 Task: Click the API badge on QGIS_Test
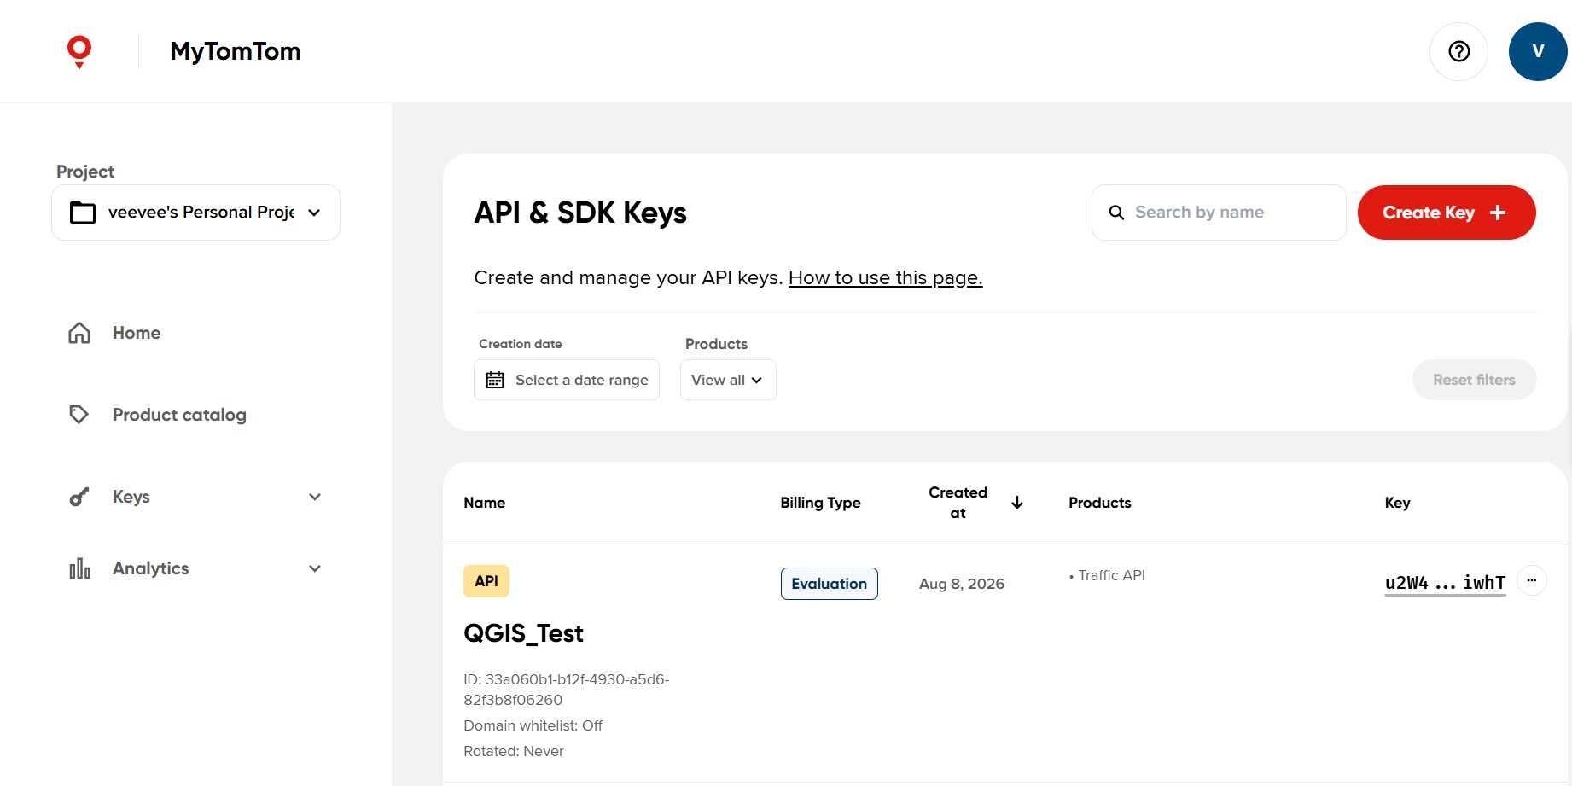click(x=486, y=581)
